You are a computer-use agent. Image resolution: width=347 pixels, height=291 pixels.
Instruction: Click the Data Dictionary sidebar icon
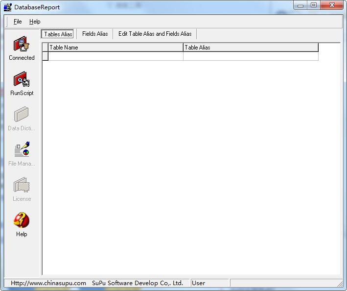tap(22, 114)
